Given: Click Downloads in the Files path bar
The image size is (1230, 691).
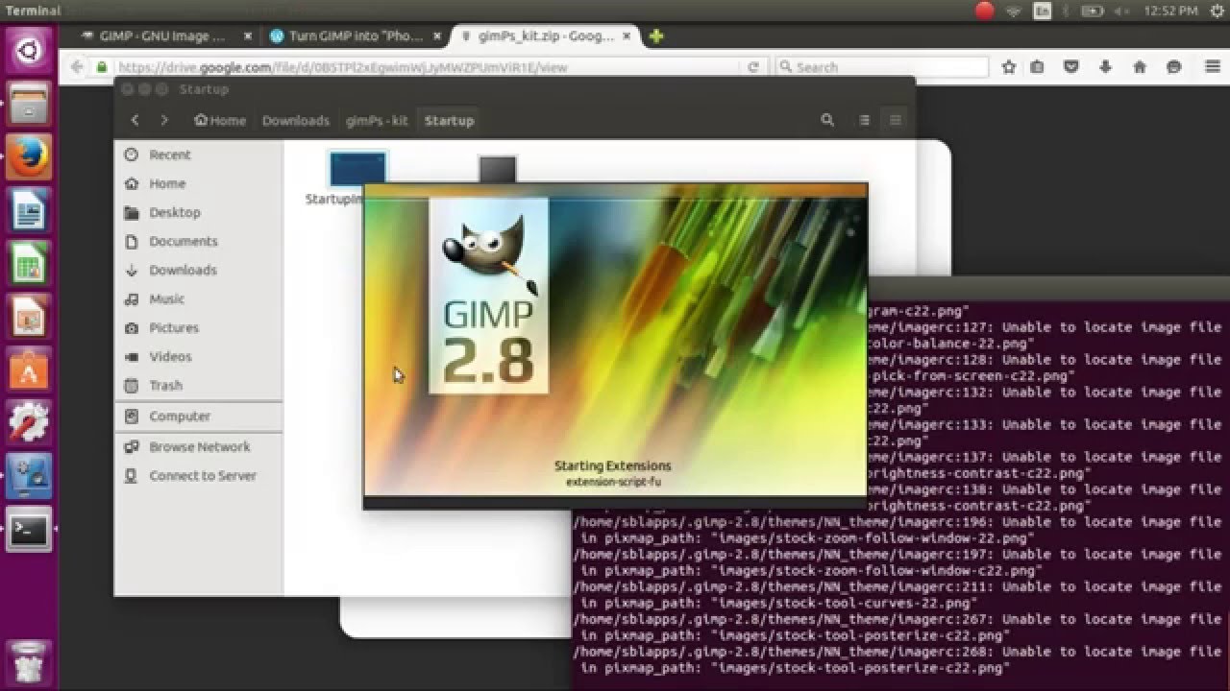Looking at the screenshot, I should (x=296, y=120).
